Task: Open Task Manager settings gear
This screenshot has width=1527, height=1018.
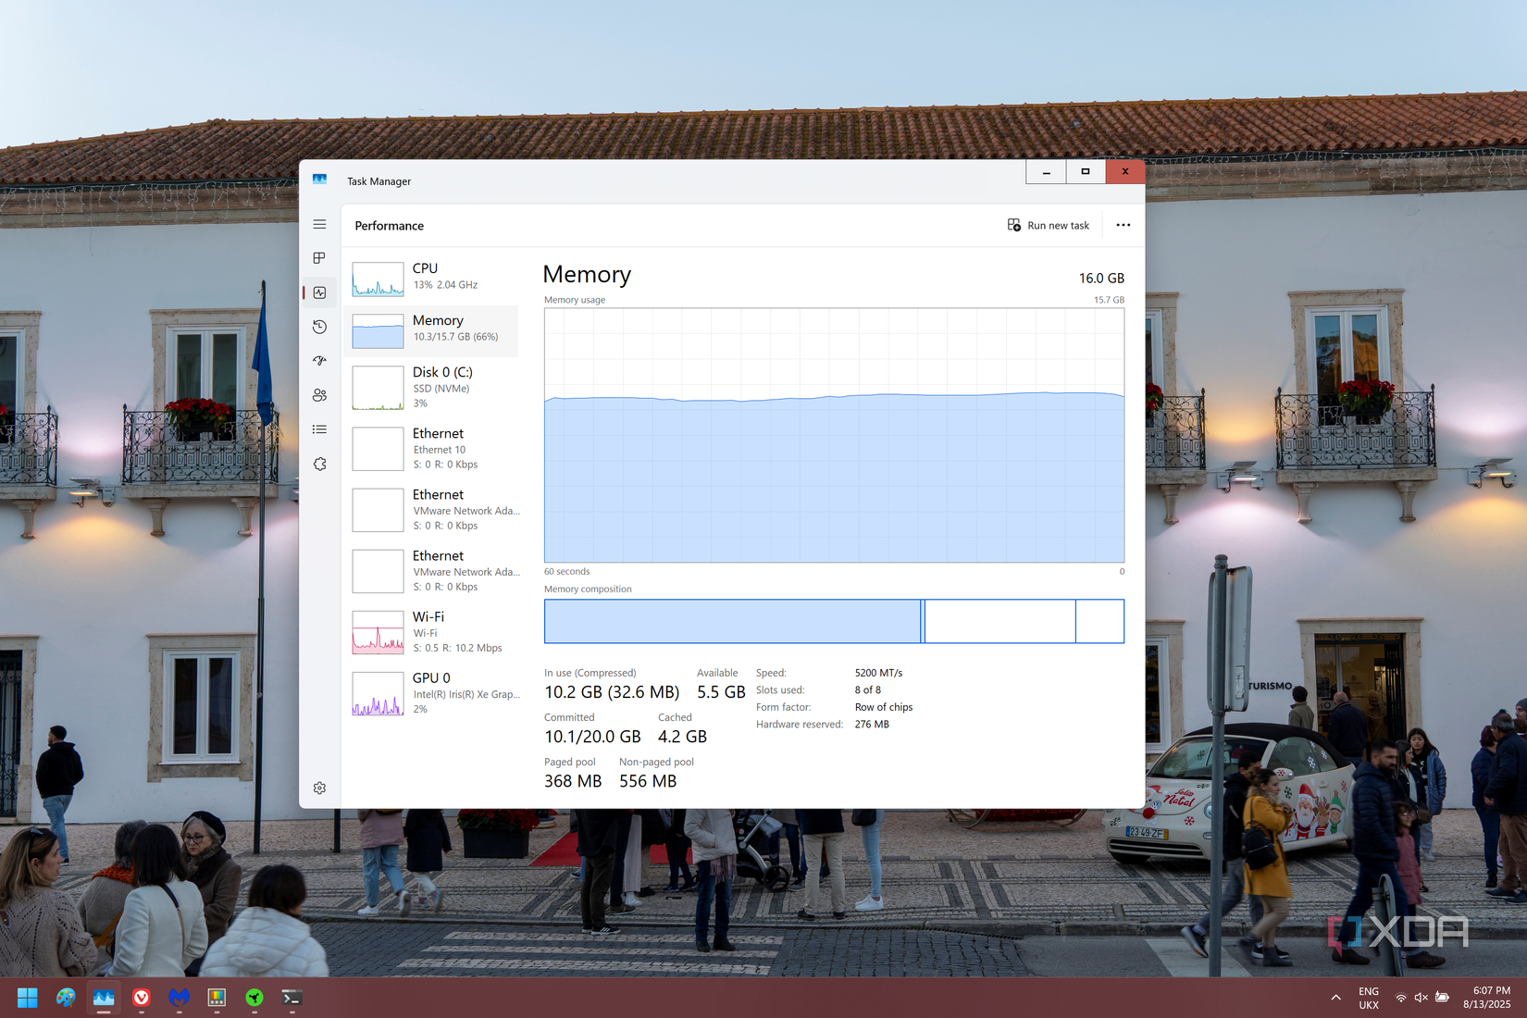Action: pos(319,788)
